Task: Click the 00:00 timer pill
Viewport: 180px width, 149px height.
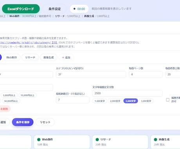Action: [x=79, y=9]
